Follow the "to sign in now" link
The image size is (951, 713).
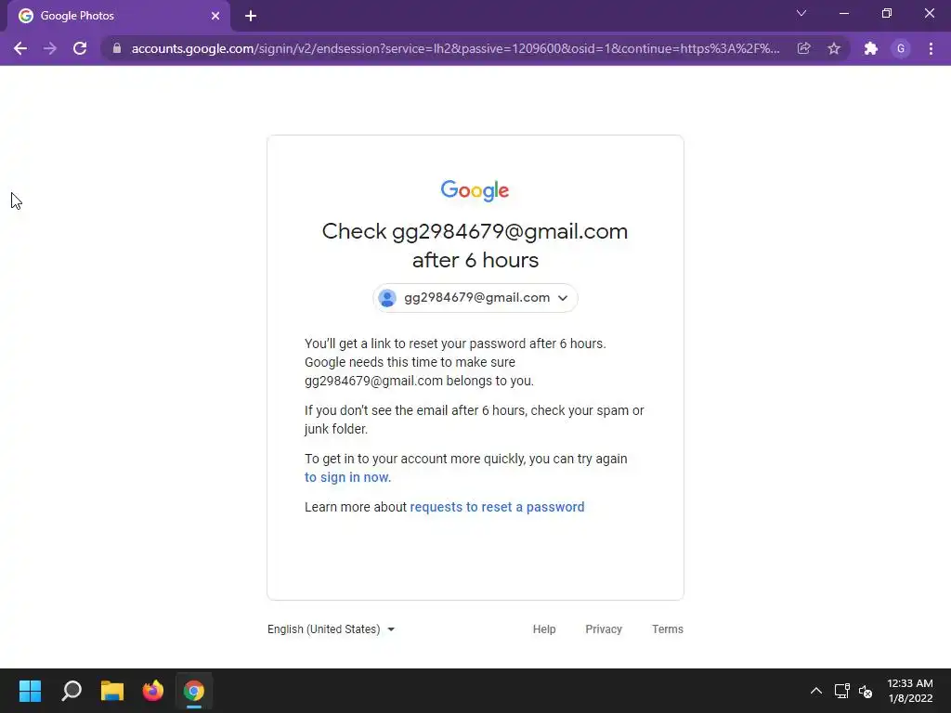tap(347, 477)
